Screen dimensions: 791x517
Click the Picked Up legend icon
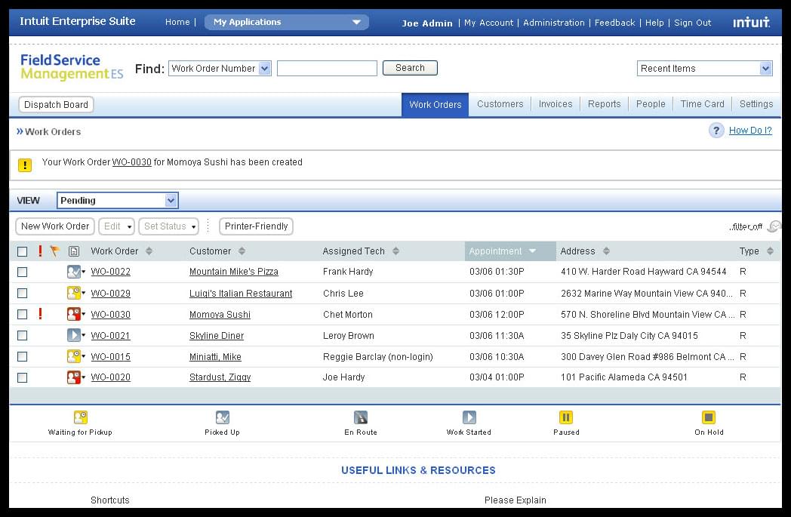223,417
